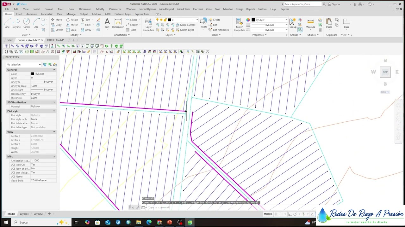The height and width of the screenshot is (227, 405).
Task: Select the Polyline tool
Action: click(x=16, y=23)
